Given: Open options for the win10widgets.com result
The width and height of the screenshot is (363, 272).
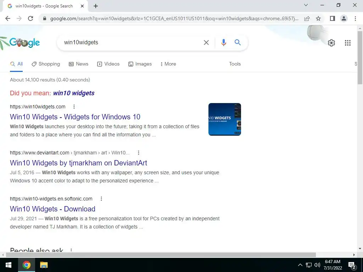Looking at the screenshot, I should [x=74, y=107].
